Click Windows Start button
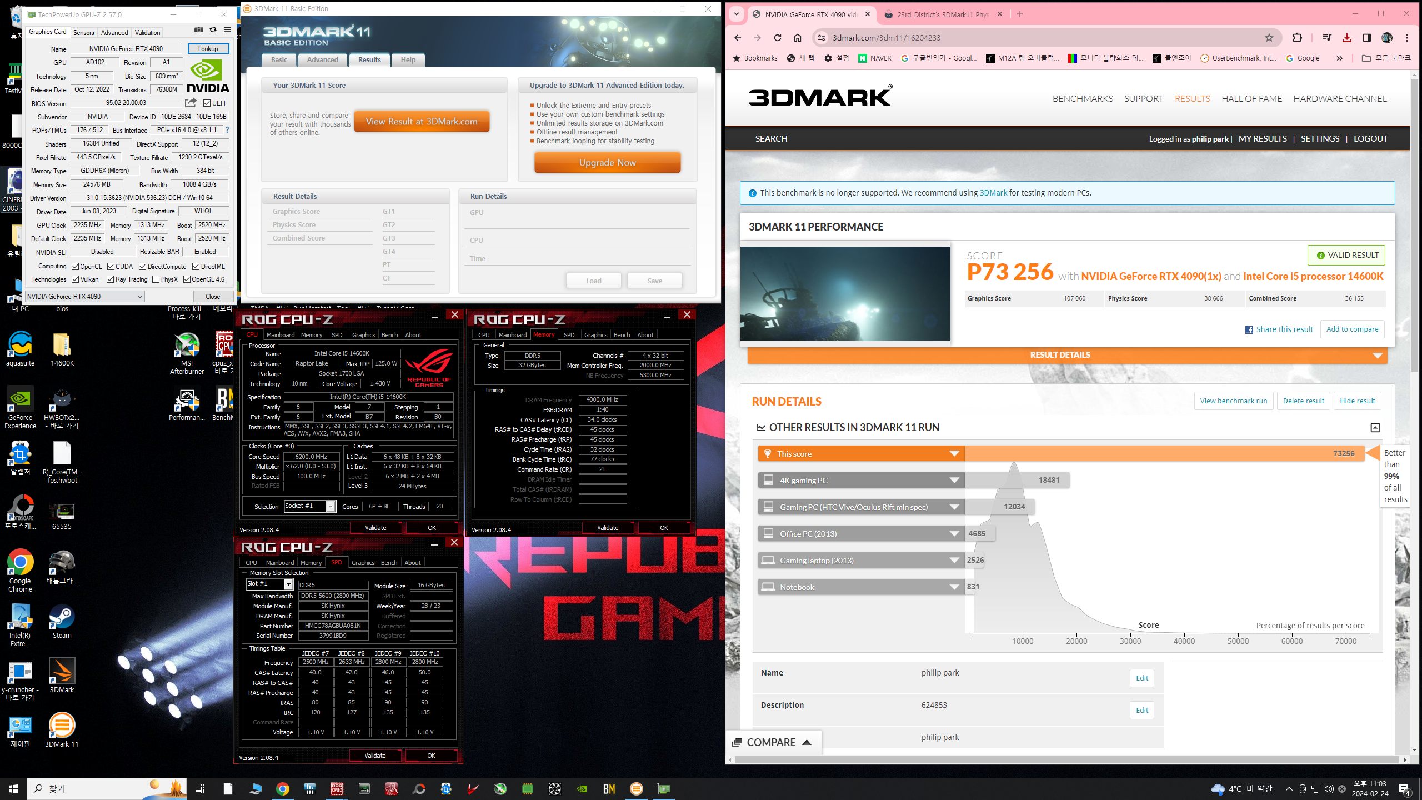Screen dimensions: 1422x800 (x=13, y=789)
